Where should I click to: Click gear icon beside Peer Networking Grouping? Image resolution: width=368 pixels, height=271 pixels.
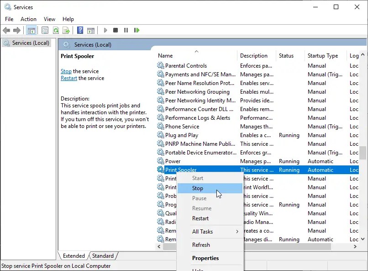(x=161, y=91)
